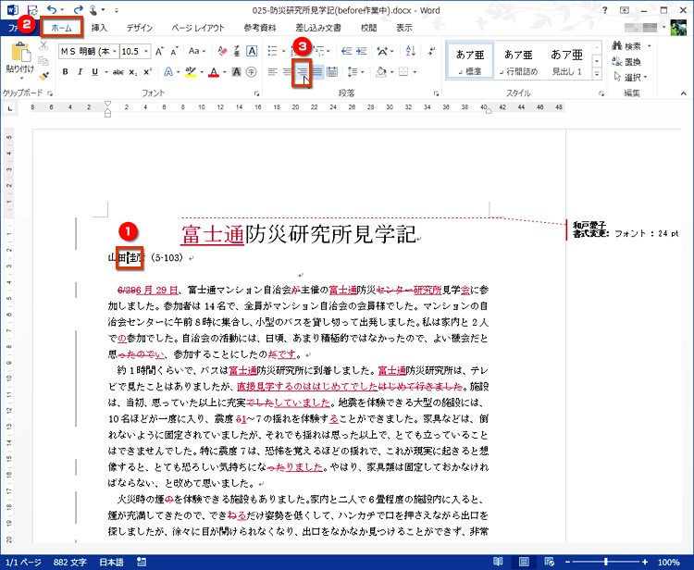Click the Strikethrough abc icon

point(118,71)
